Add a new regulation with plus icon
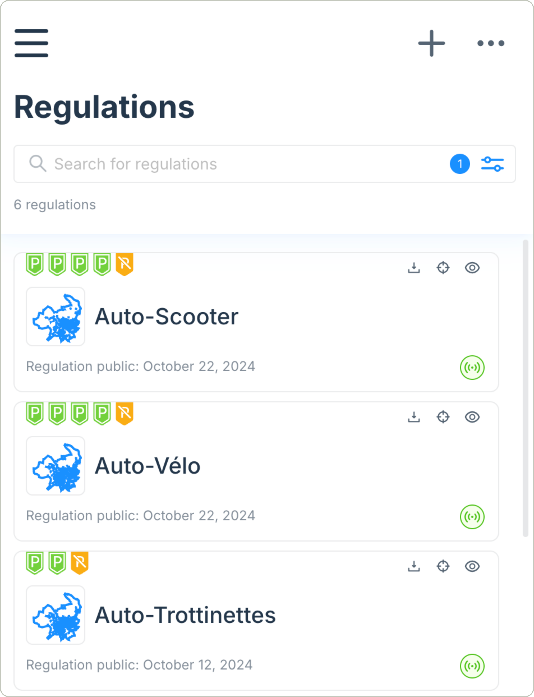Image resolution: width=534 pixels, height=697 pixels. (x=431, y=43)
